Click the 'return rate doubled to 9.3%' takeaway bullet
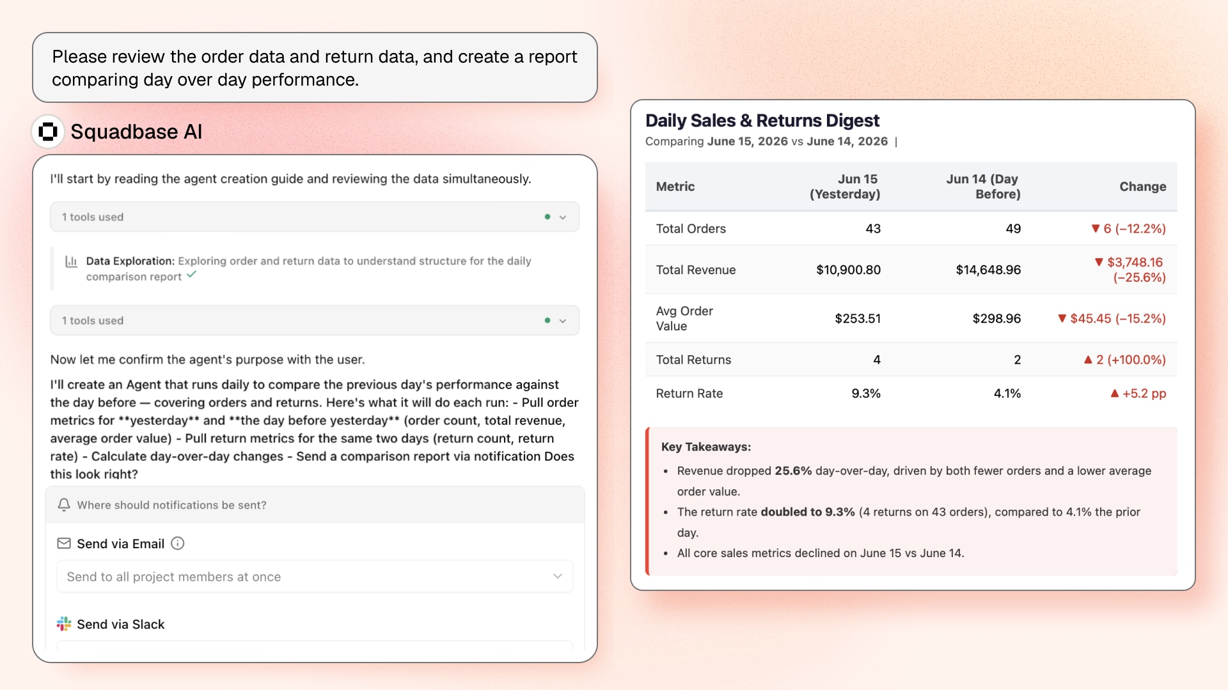 [x=909, y=522]
